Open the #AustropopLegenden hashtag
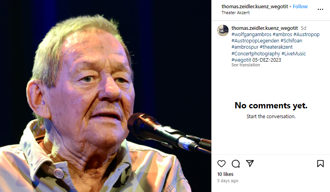Screen dimensions: 330x192 (x=255, y=41)
